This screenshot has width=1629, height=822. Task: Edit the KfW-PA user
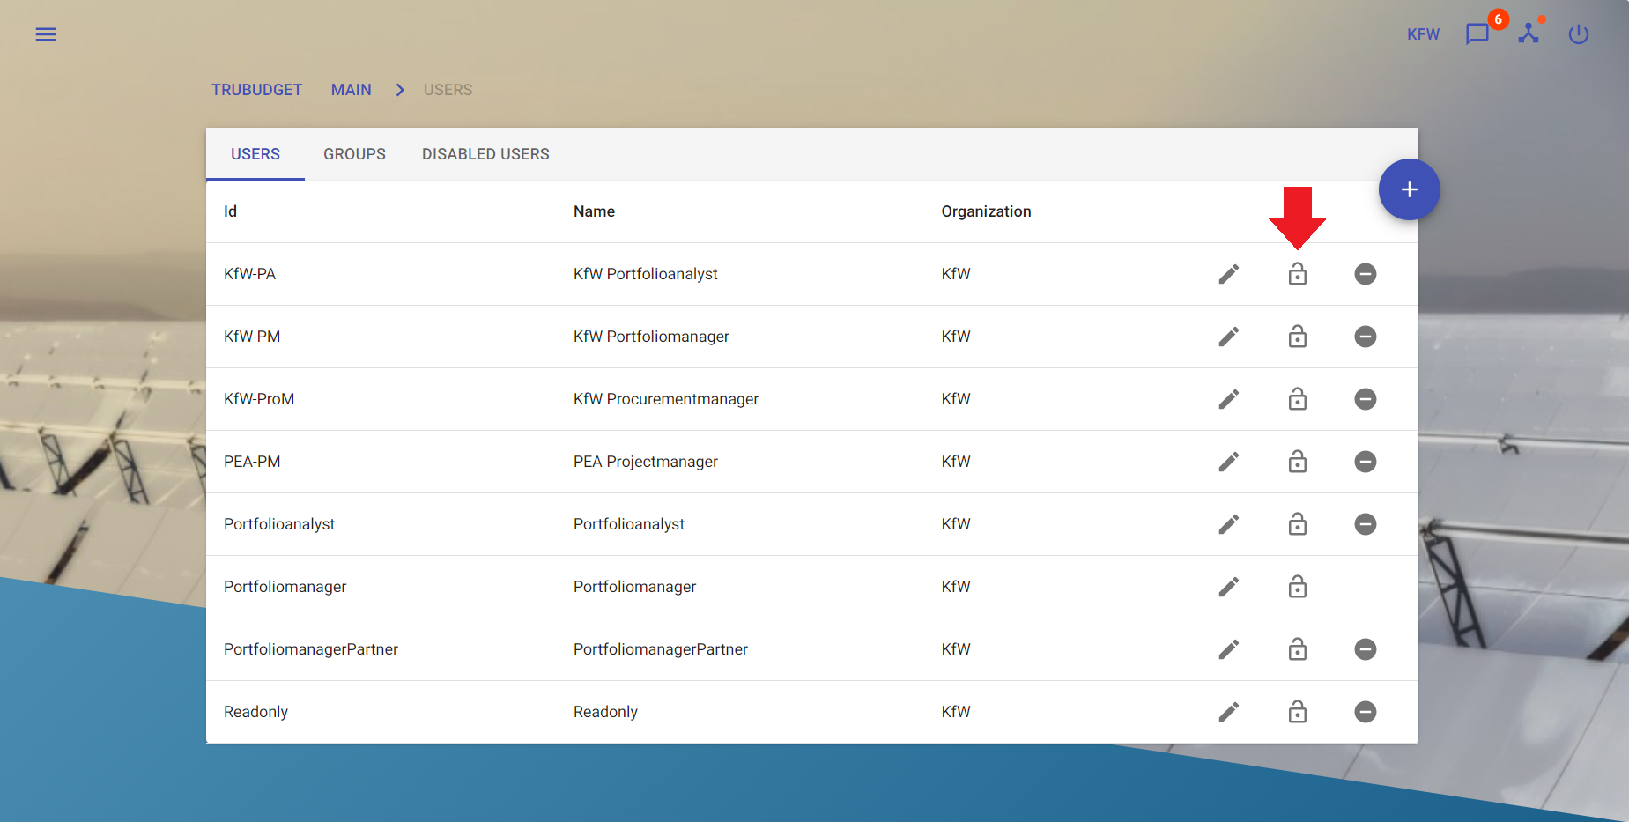coord(1229,274)
